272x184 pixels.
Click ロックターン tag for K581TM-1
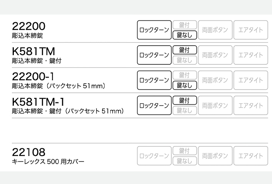point(154,105)
